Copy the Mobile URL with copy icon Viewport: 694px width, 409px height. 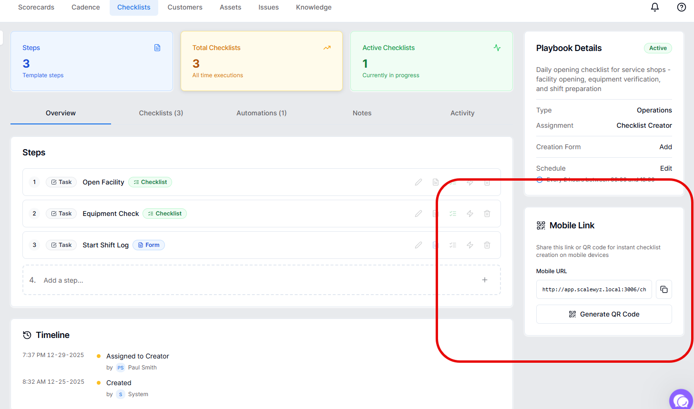(x=664, y=289)
